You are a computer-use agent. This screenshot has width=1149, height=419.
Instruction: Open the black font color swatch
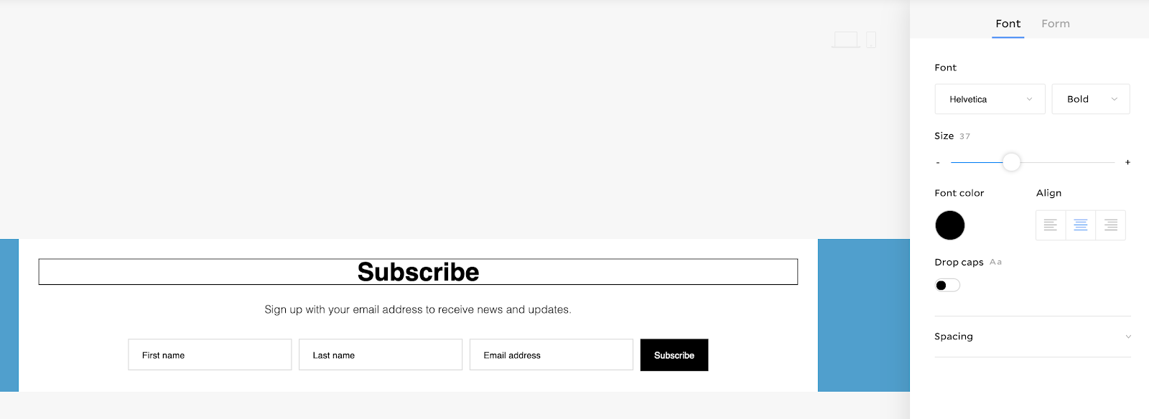click(x=950, y=225)
